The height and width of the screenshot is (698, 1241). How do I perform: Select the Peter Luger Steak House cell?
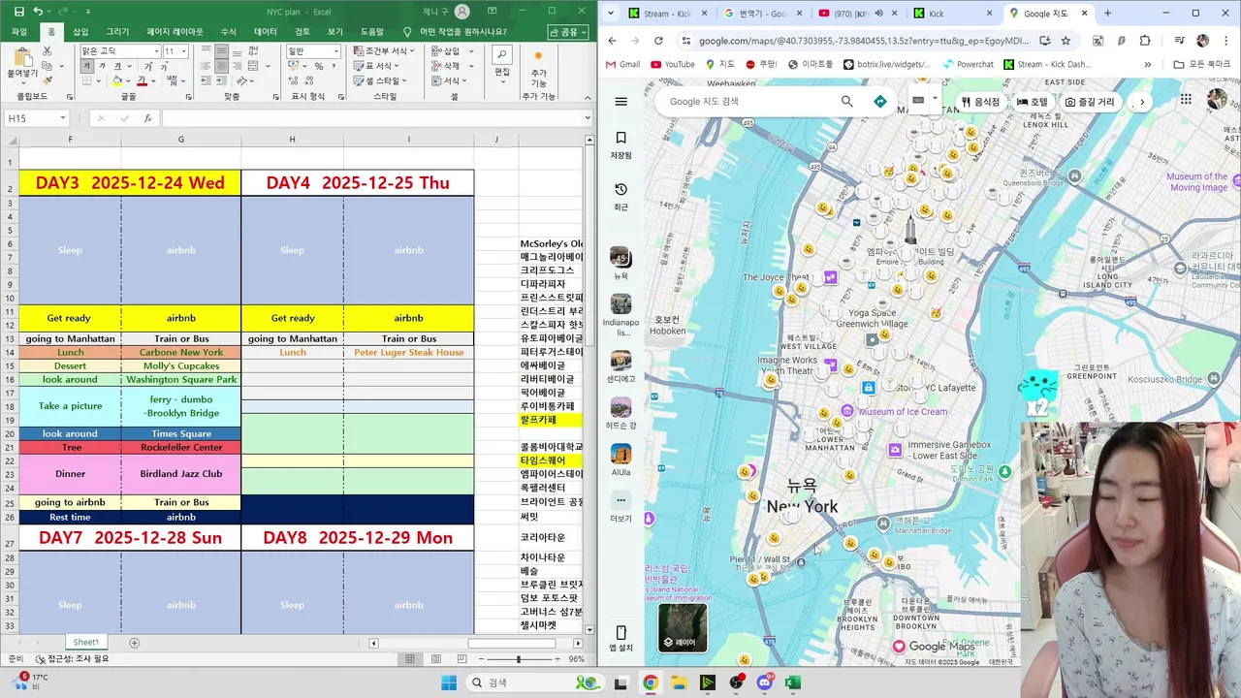(408, 353)
